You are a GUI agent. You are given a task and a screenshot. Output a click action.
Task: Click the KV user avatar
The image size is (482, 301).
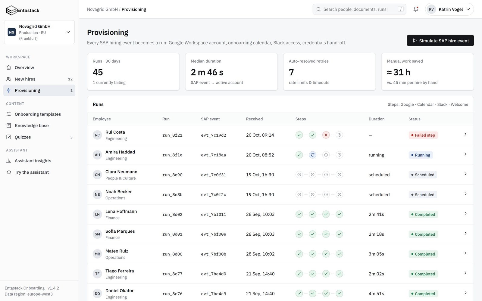[431, 9]
